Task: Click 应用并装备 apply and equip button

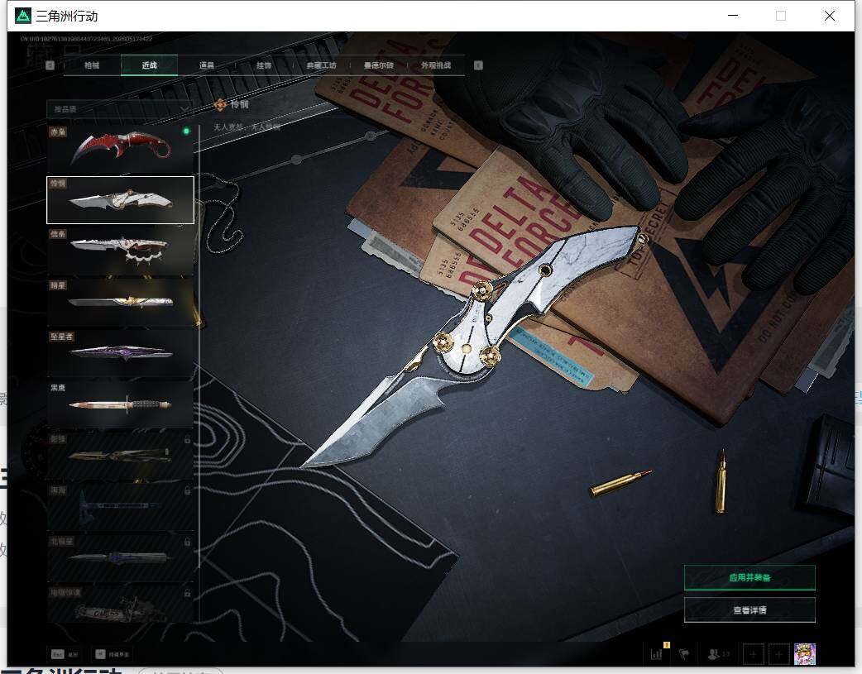Action: tap(749, 577)
